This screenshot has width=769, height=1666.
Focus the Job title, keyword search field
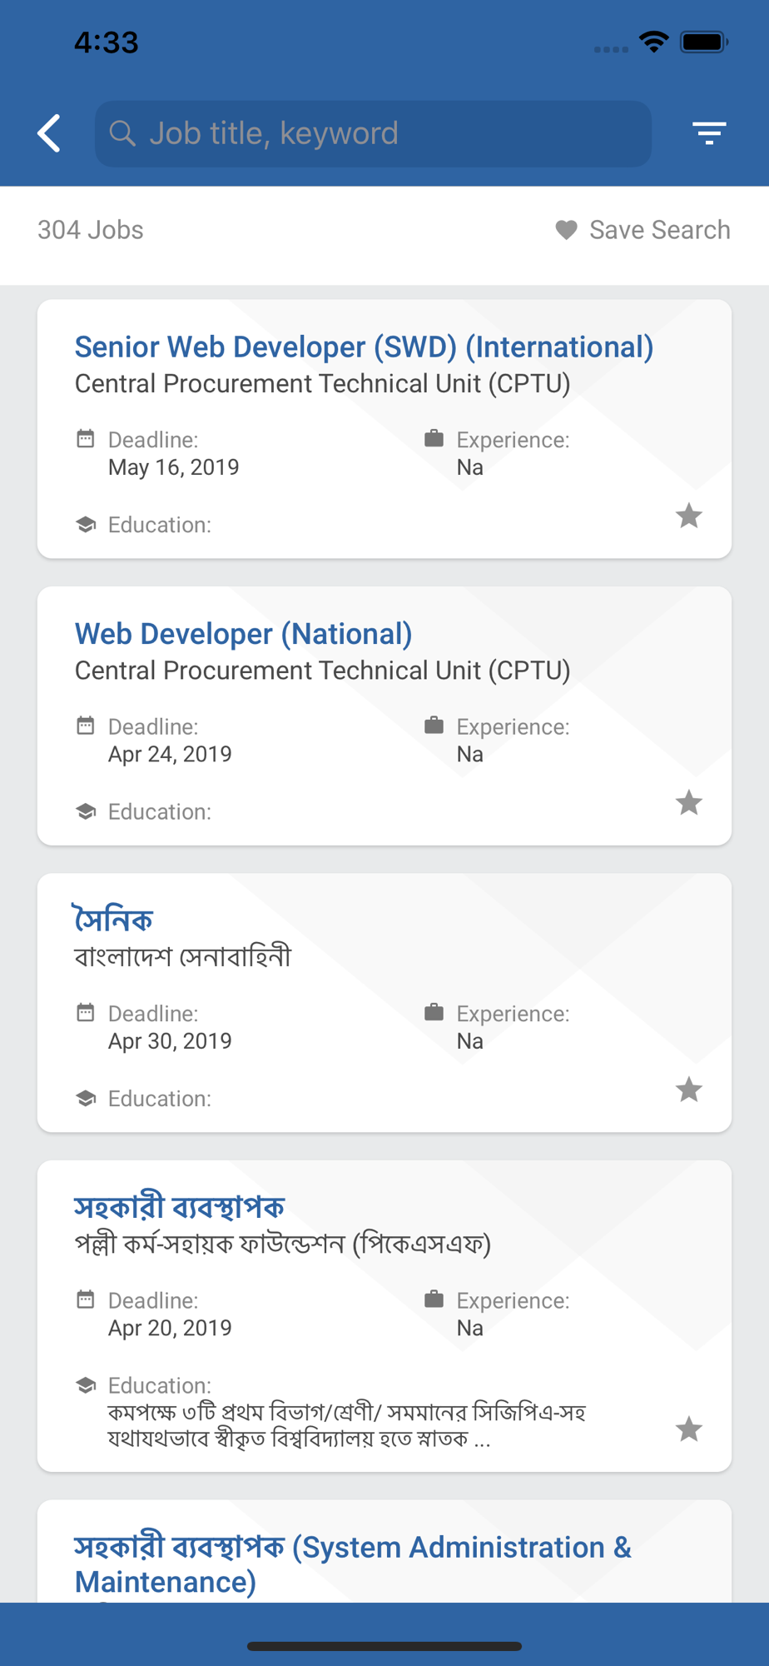pos(373,133)
